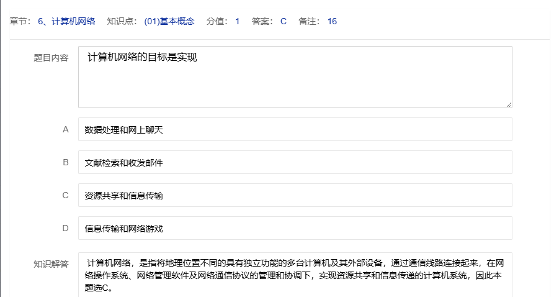Click the letter D option label

click(x=65, y=229)
